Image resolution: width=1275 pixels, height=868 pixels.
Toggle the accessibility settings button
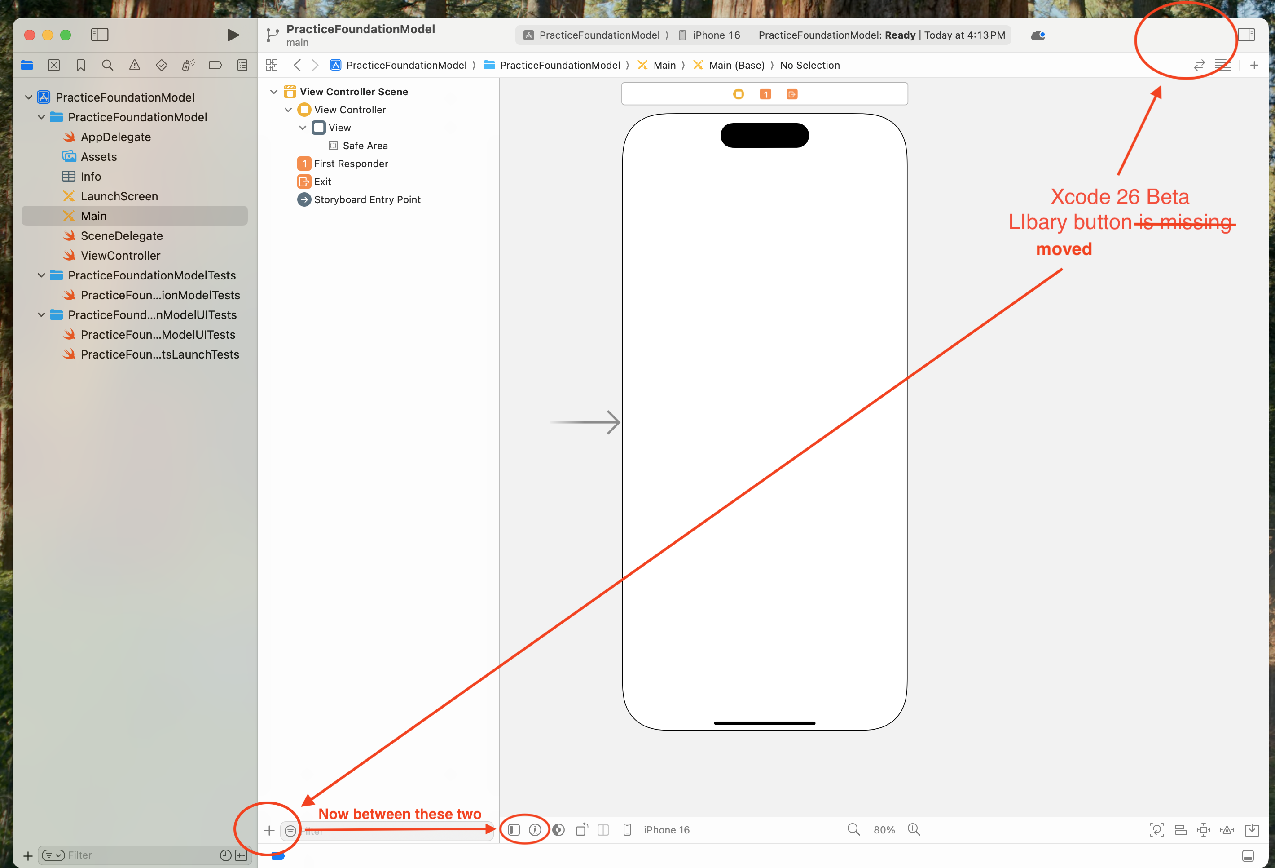click(x=535, y=829)
